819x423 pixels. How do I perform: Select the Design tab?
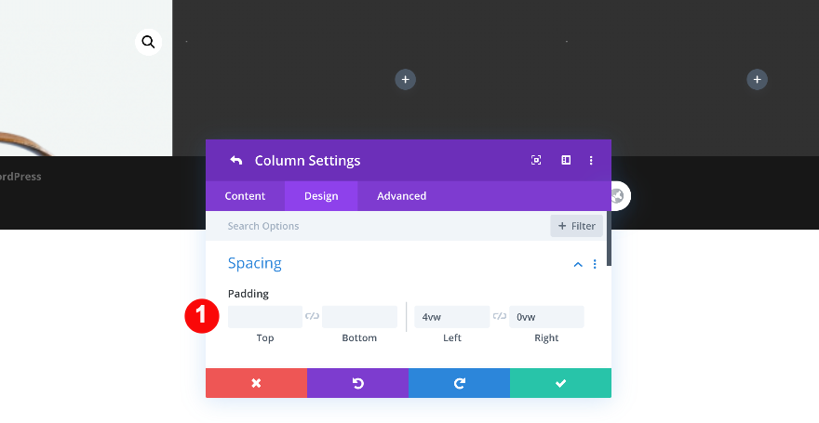(321, 196)
